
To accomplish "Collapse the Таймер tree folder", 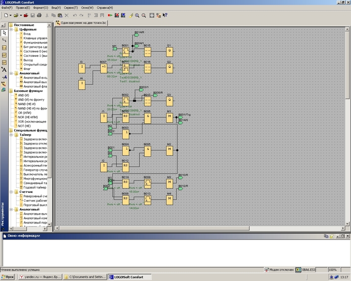I will 11,135.
